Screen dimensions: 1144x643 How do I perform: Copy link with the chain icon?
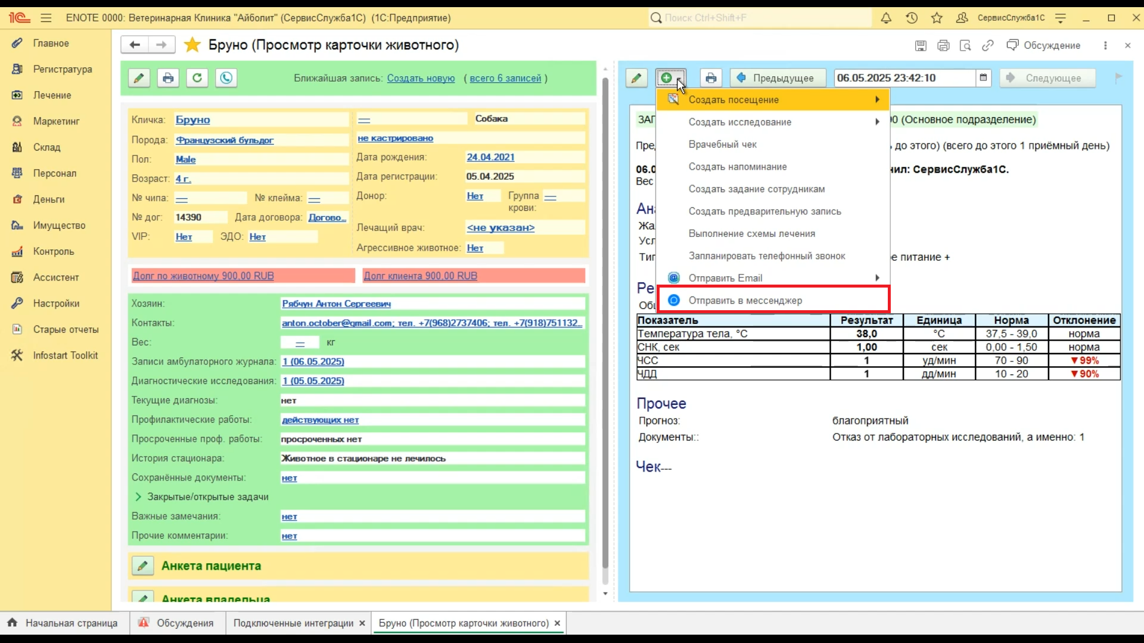click(988, 45)
